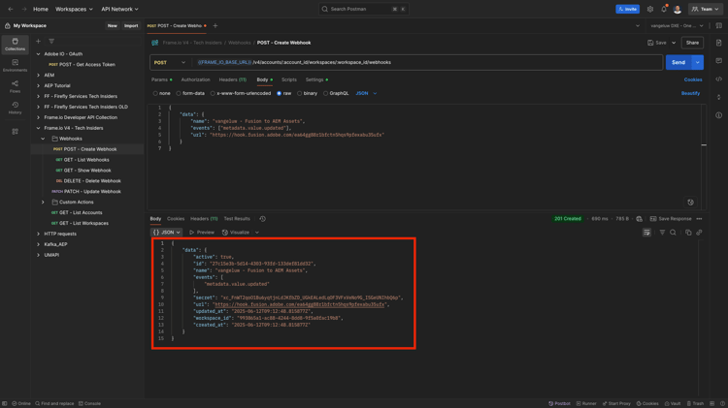Switch to the request Headers tab
The width and height of the screenshot is (728, 408).
[232, 79]
